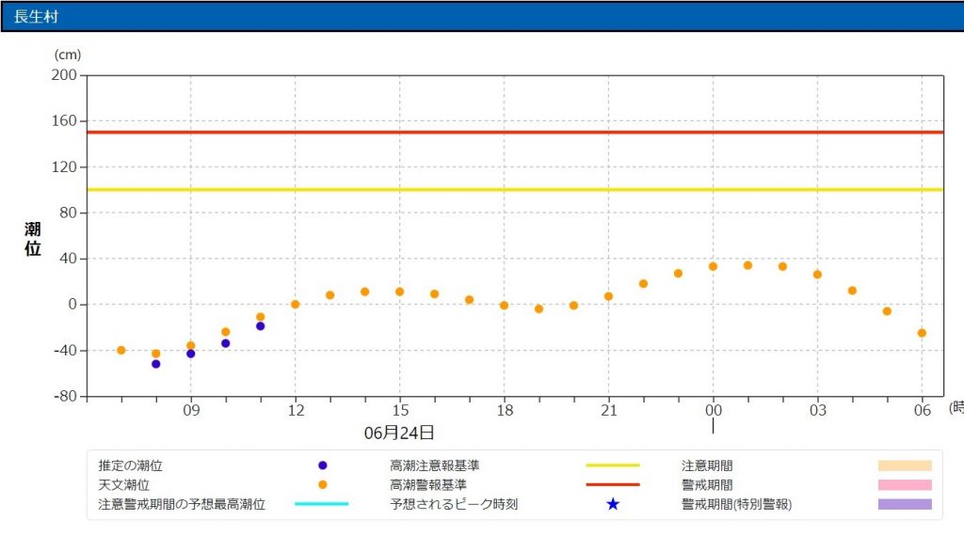Screen dimensions: 964x536
Task: Click the 160 y-axis tick label
Action: tap(64, 120)
